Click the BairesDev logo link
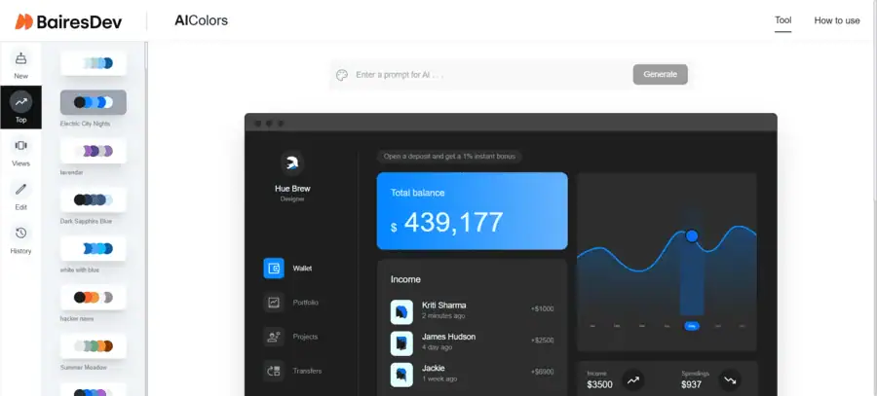Screen dimensions: 877x396 [x=68, y=21]
